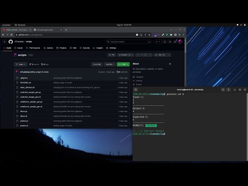Open the Pull requests tab
The height and width of the screenshot is (186, 248).
tap(33, 48)
